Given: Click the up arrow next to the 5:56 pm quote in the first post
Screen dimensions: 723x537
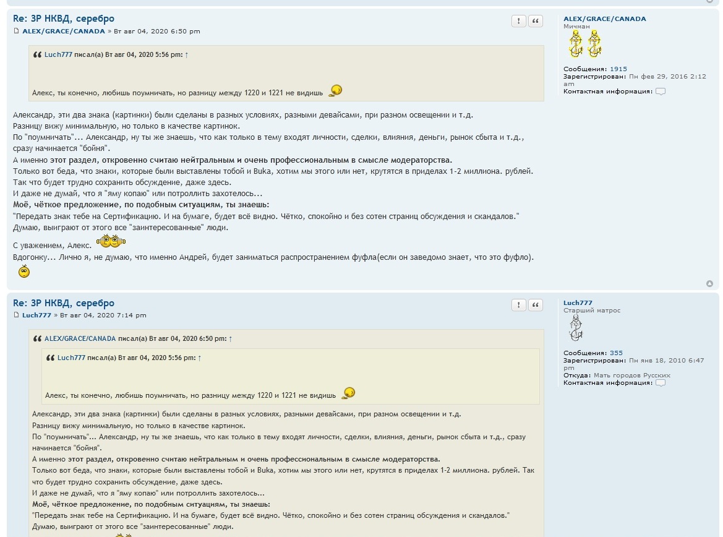Looking at the screenshot, I should click(x=186, y=54).
